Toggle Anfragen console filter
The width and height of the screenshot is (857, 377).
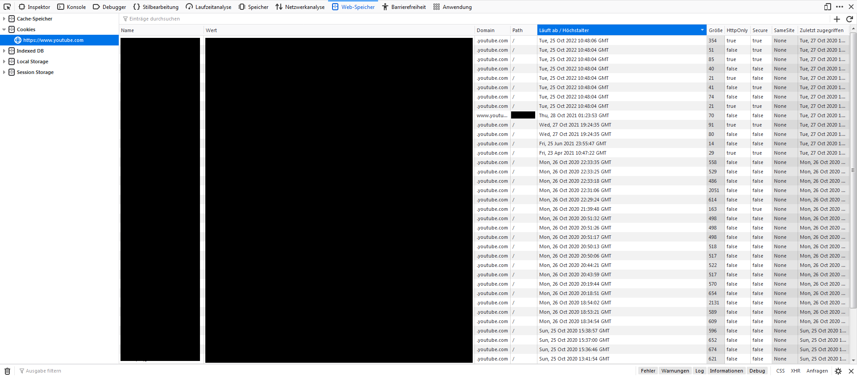pos(817,371)
